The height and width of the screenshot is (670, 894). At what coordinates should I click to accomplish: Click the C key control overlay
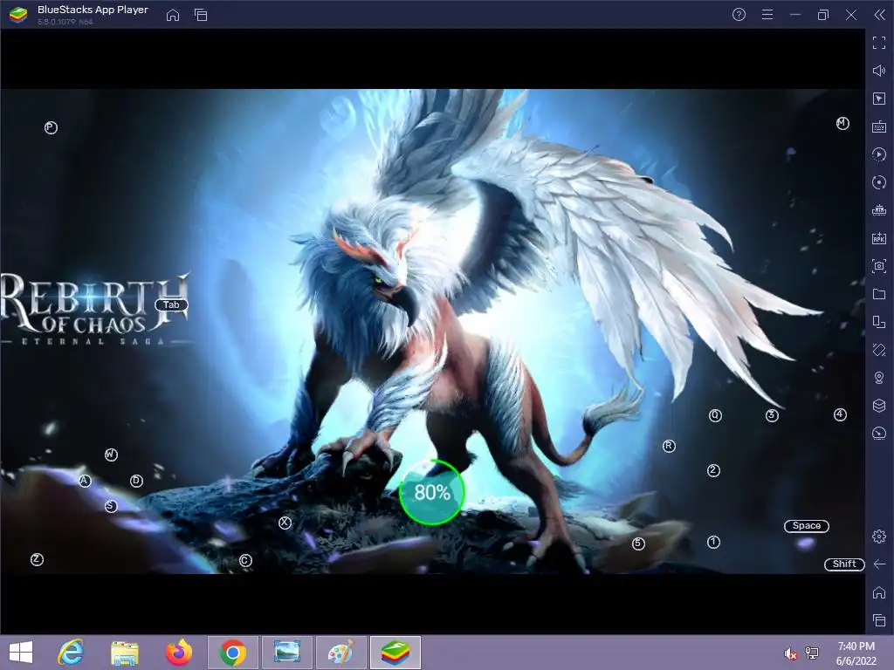pos(245,561)
